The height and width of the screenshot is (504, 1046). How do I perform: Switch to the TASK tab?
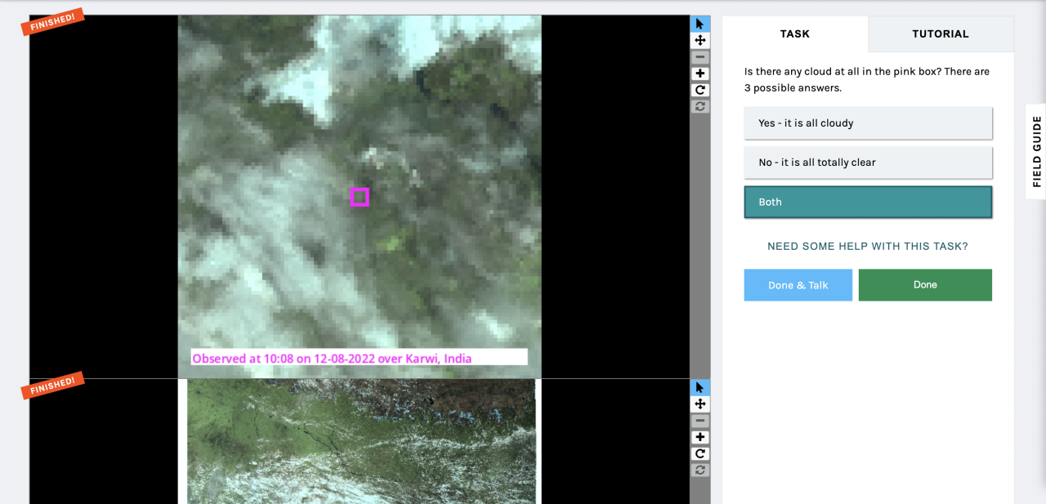pyautogui.click(x=795, y=33)
